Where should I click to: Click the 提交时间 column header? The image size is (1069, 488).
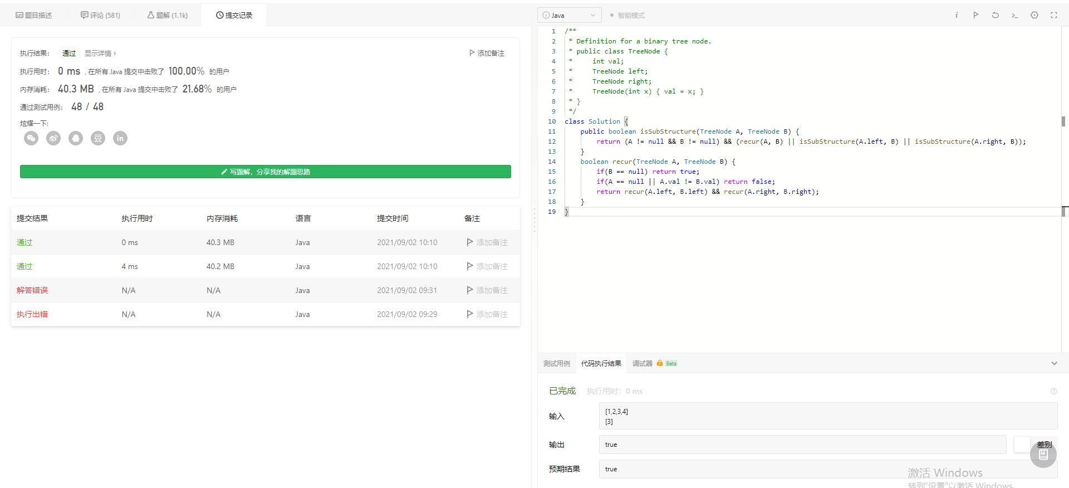[x=393, y=218]
